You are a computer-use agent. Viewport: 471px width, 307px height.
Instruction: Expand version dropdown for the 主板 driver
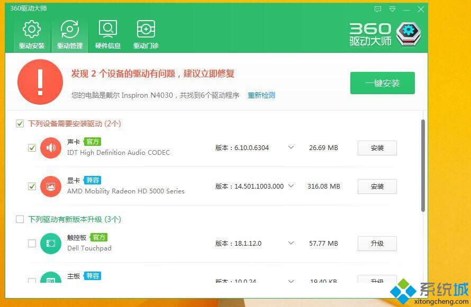coord(291,281)
